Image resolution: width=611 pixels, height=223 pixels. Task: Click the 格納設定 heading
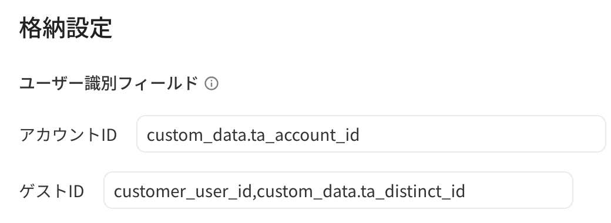66,28
